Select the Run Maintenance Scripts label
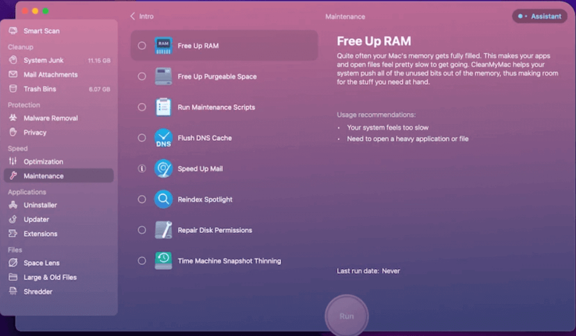 [217, 107]
